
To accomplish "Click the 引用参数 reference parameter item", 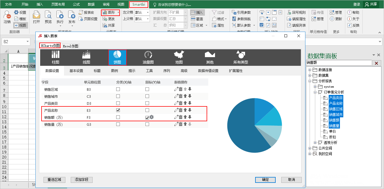I will coord(242,12).
